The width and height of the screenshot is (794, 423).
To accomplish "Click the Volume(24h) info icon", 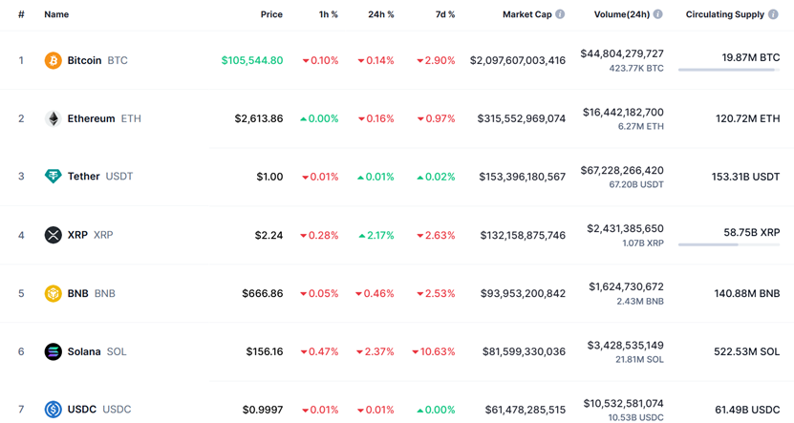I will (658, 14).
